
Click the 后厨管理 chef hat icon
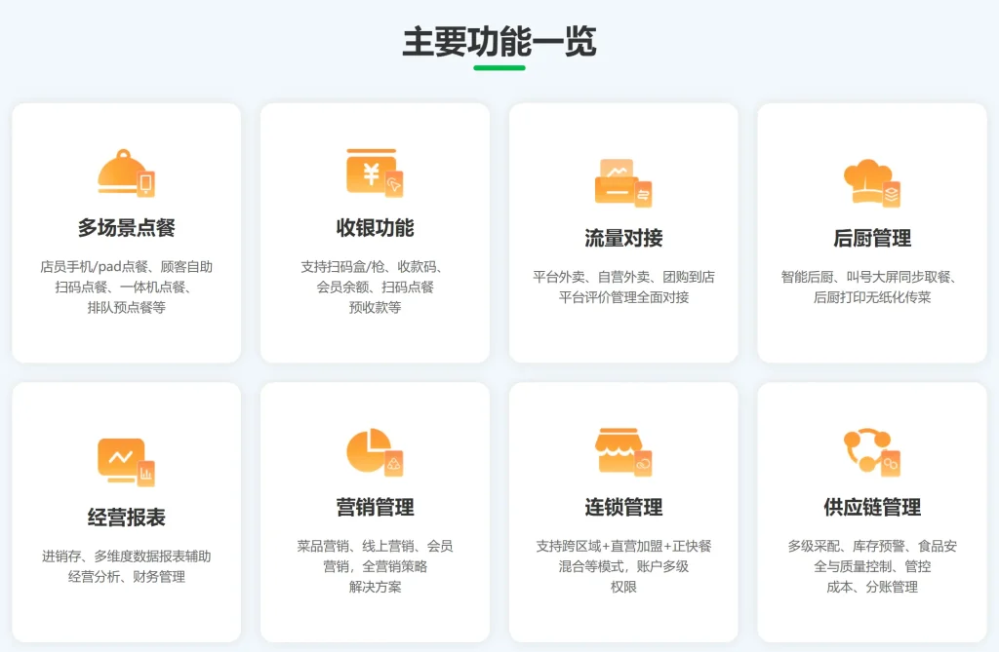[871, 182]
